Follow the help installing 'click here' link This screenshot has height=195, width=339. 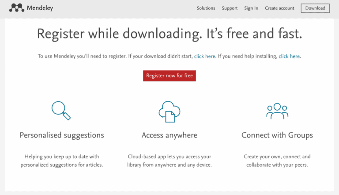point(289,56)
